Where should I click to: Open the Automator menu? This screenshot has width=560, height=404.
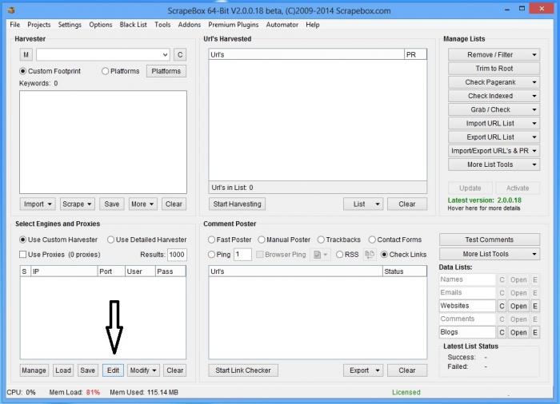[x=282, y=25]
